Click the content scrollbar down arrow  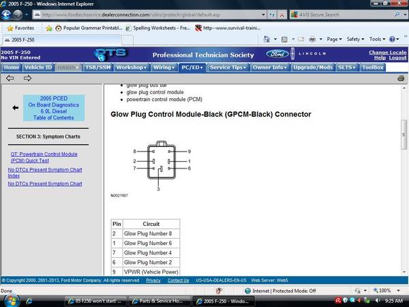404,272
